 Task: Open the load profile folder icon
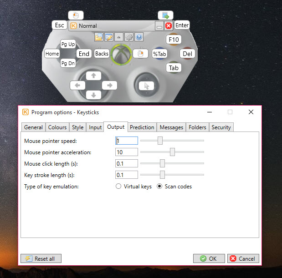99,37
